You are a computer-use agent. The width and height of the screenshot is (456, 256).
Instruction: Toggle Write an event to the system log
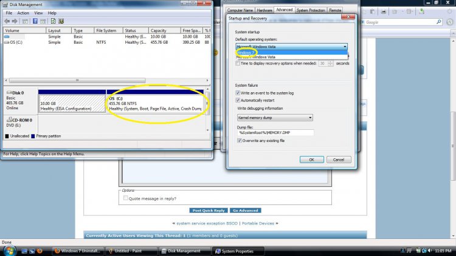click(238, 93)
